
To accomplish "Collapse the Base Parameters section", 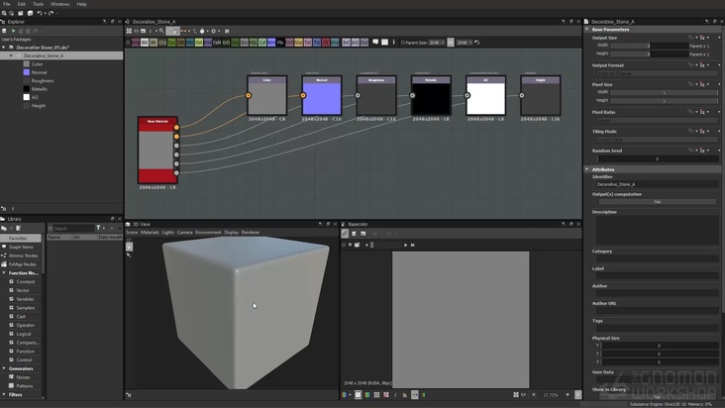I will pyautogui.click(x=588, y=30).
